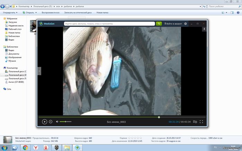Click the Explorer help icon

click(x=238, y=13)
